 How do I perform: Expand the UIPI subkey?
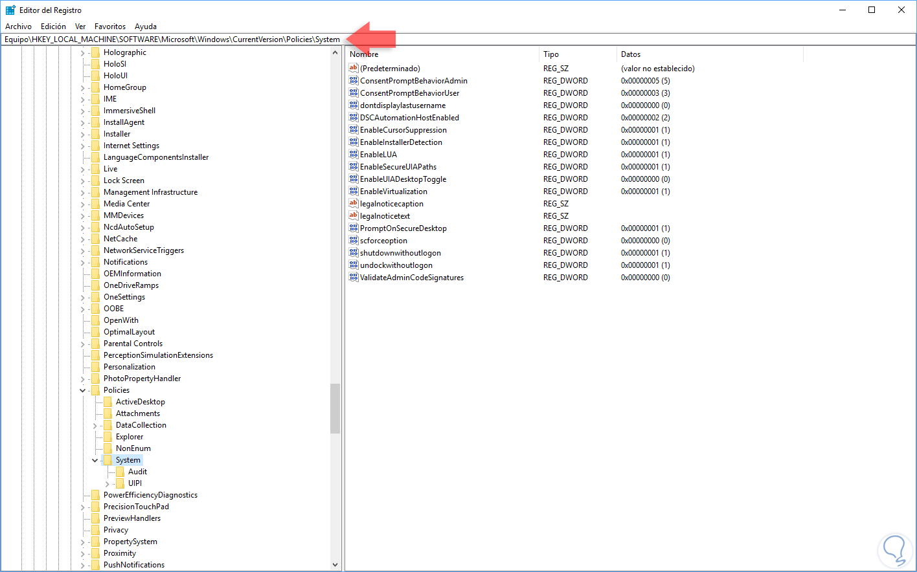pos(108,484)
